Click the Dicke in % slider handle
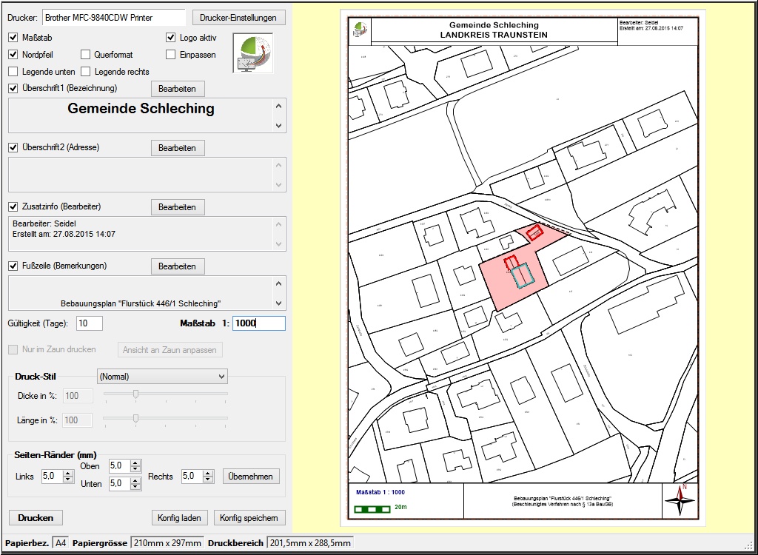 coord(136,394)
